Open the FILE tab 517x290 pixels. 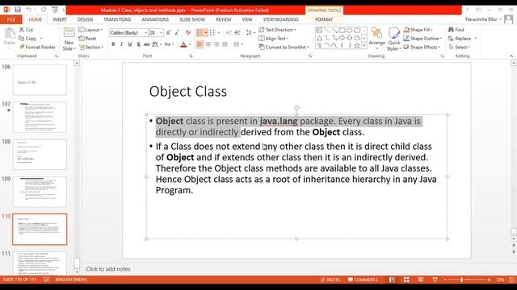[11, 19]
